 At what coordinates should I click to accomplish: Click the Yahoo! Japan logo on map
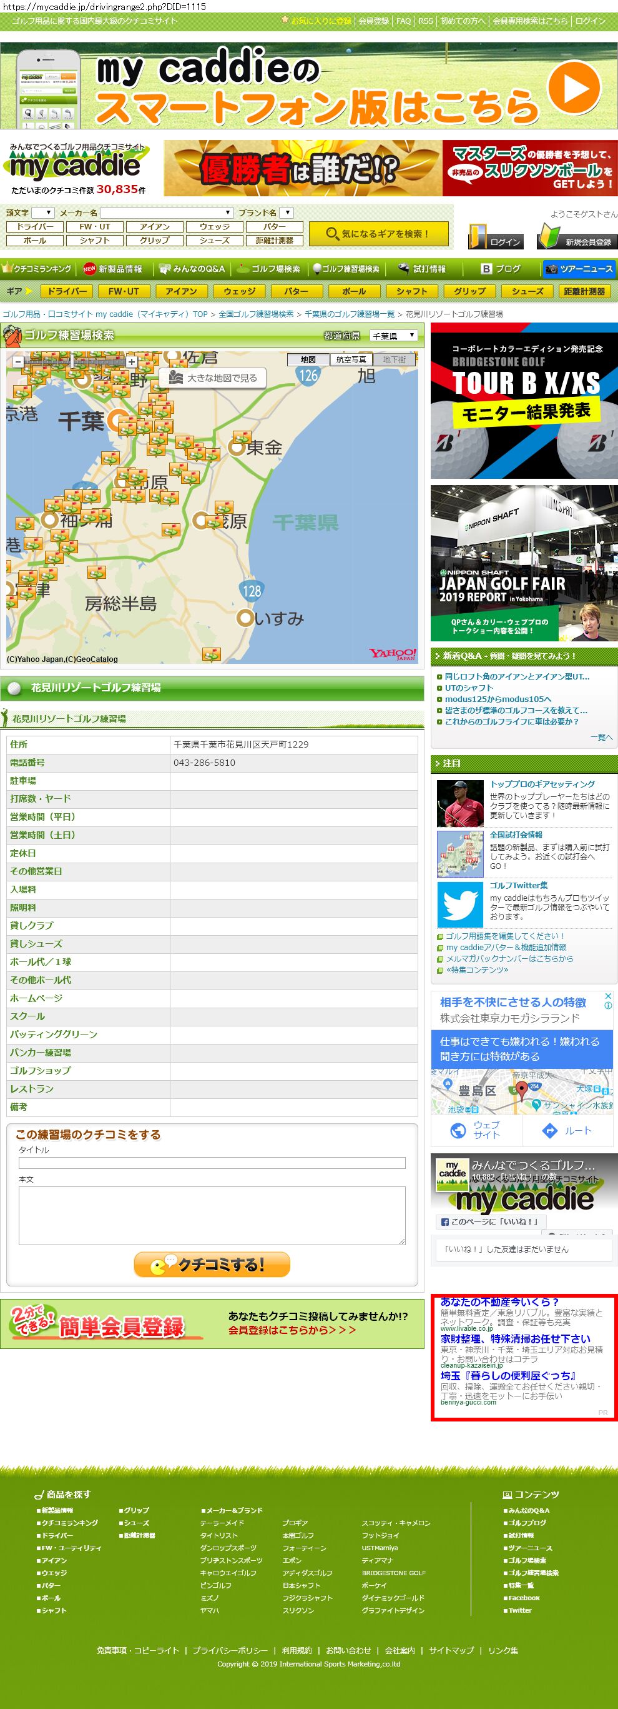point(392,654)
